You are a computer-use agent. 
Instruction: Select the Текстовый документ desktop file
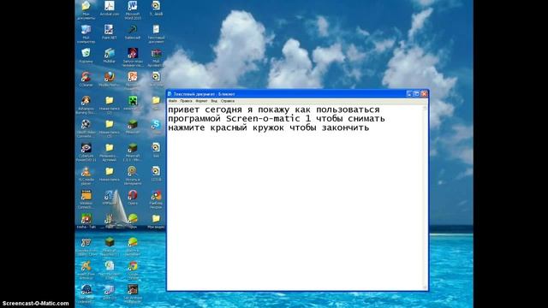click(156, 33)
